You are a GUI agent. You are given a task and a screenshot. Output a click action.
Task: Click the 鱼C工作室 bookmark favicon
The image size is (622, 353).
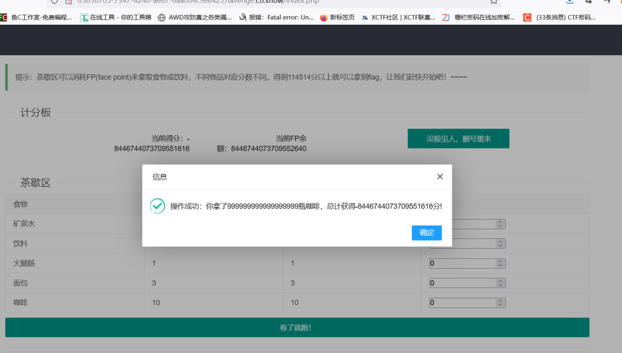tap(4, 18)
